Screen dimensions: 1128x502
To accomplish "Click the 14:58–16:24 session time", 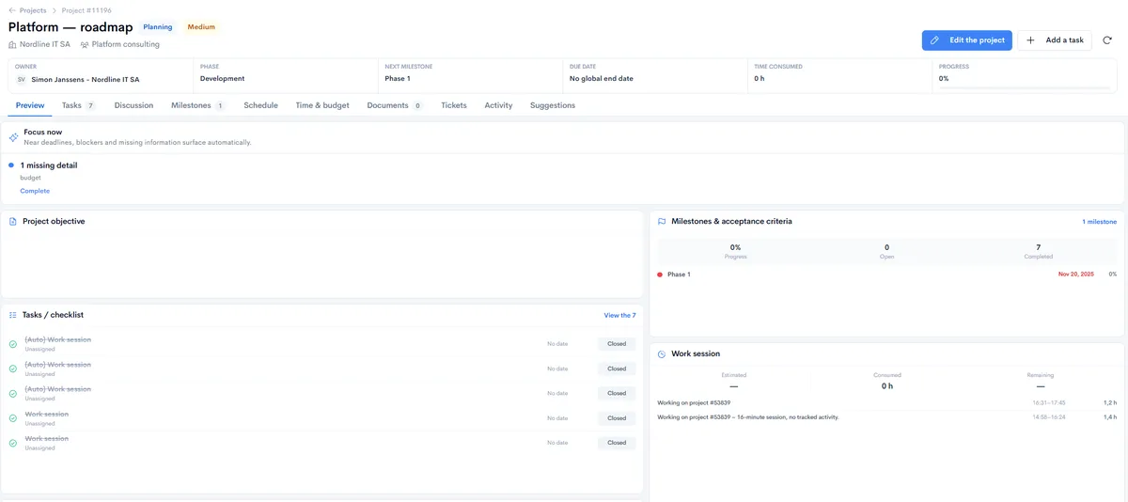I will point(1049,417).
